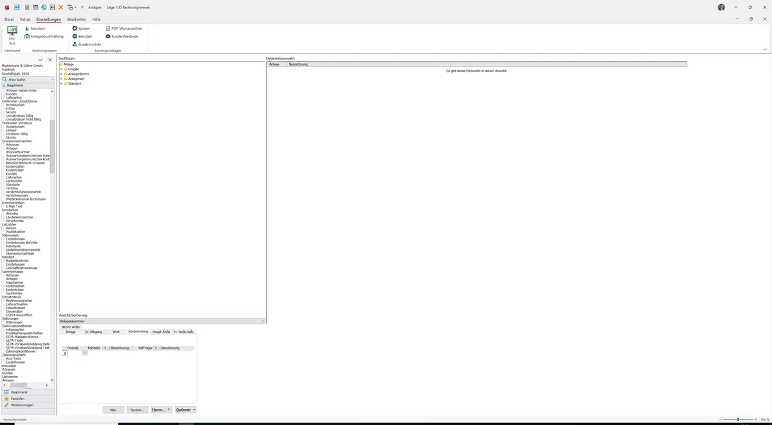Switch to the Wert tab
This screenshot has height=425, width=772.
pyautogui.click(x=116, y=332)
